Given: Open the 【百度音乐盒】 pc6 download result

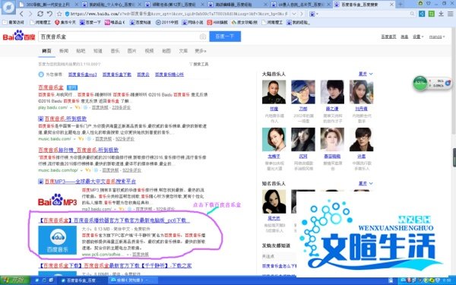Looking at the screenshot, I should click(114, 220).
